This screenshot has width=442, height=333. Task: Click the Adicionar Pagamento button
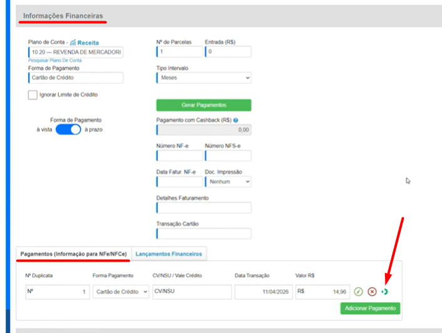click(x=370, y=309)
